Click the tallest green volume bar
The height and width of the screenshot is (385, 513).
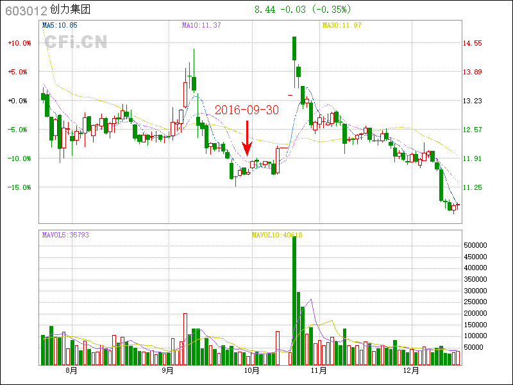(294, 302)
